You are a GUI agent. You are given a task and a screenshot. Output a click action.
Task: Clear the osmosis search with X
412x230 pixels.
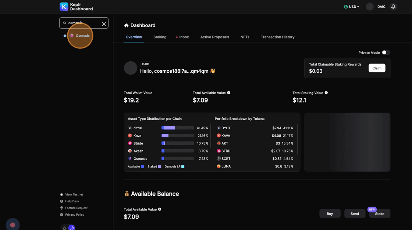click(x=104, y=24)
